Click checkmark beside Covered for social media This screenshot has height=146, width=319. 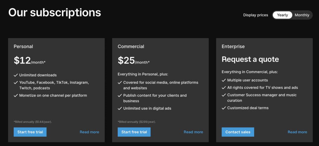(x=120, y=82)
